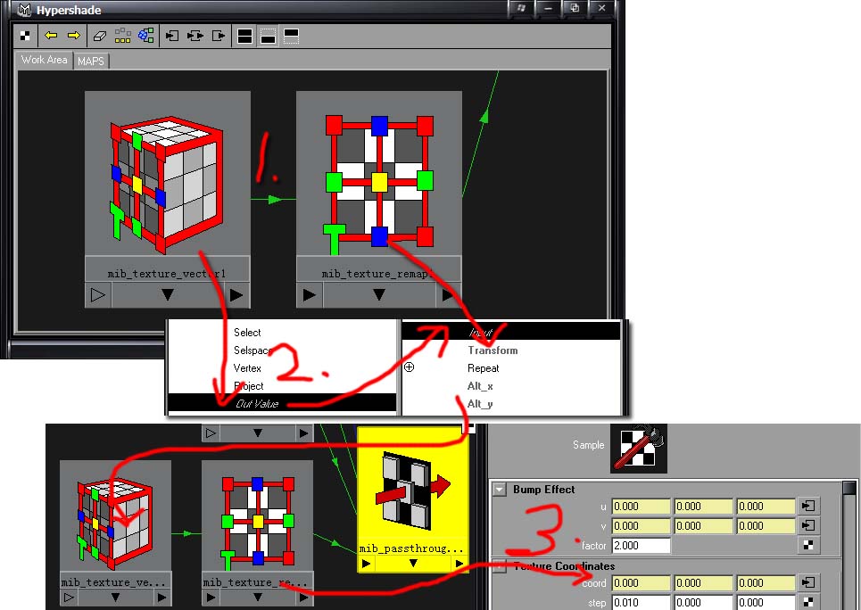Open down-arrow menu on mib_passthroug... node
This screenshot has width=861, height=610.
point(413,564)
